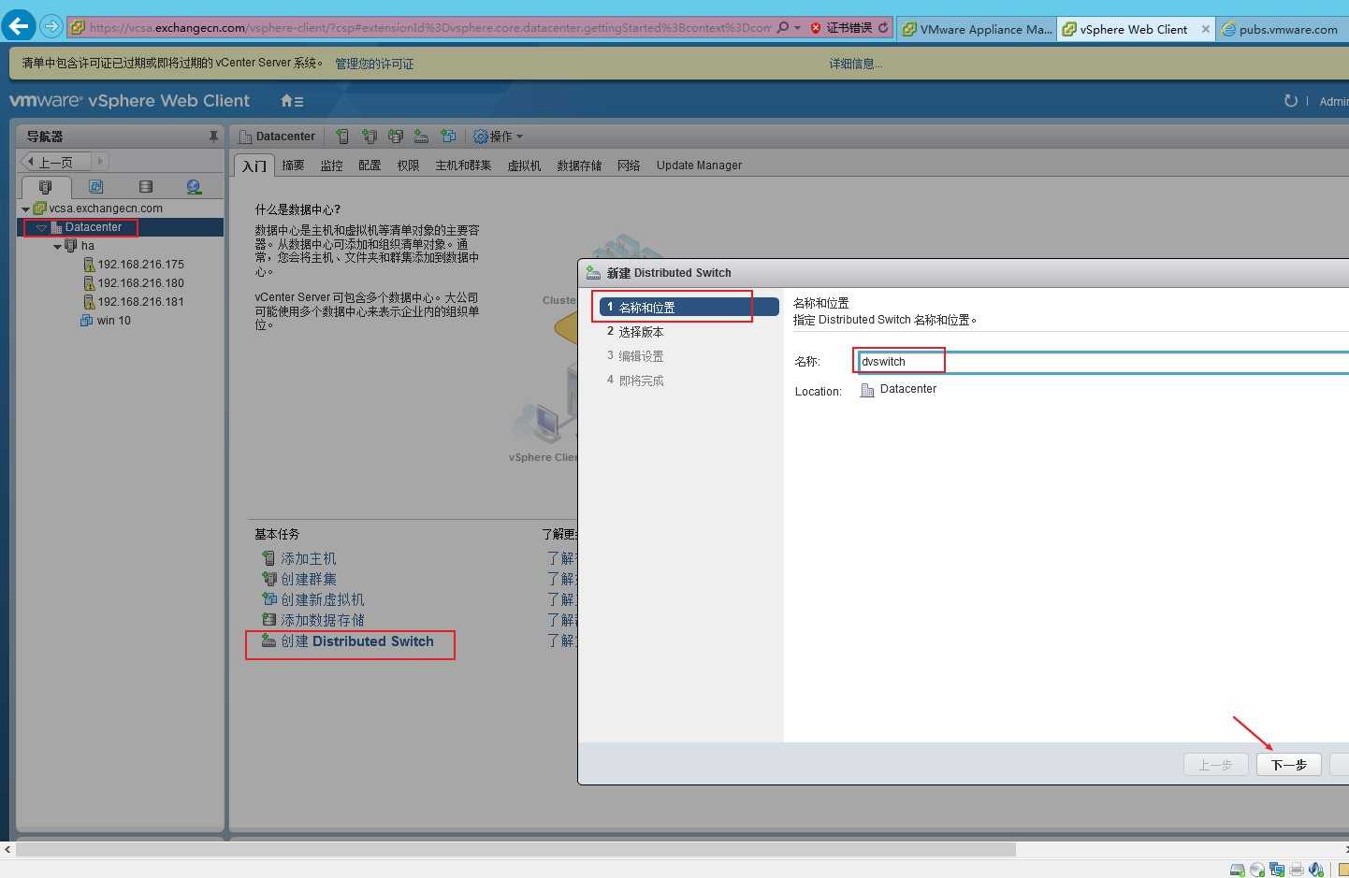1349x878 pixels.
Task: Click the sound device status tray icon
Action: pos(1316,870)
